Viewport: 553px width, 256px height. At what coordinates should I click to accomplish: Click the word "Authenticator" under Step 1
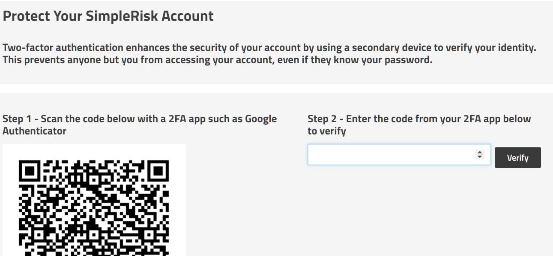point(35,131)
